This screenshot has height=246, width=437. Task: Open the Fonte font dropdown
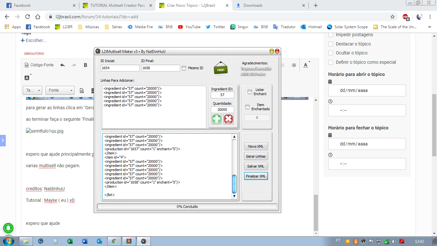pyautogui.click(x=60, y=90)
